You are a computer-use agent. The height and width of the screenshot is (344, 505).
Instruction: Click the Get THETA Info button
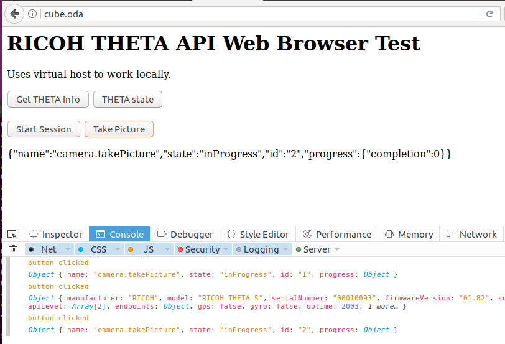click(x=48, y=100)
